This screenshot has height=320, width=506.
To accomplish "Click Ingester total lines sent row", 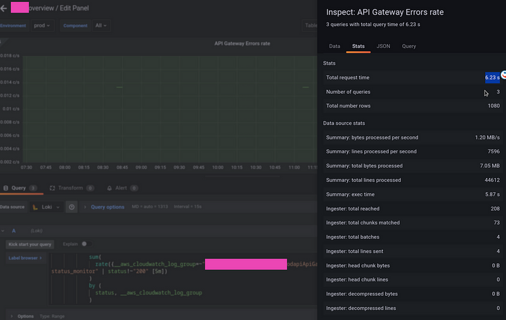I will pos(413,251).
